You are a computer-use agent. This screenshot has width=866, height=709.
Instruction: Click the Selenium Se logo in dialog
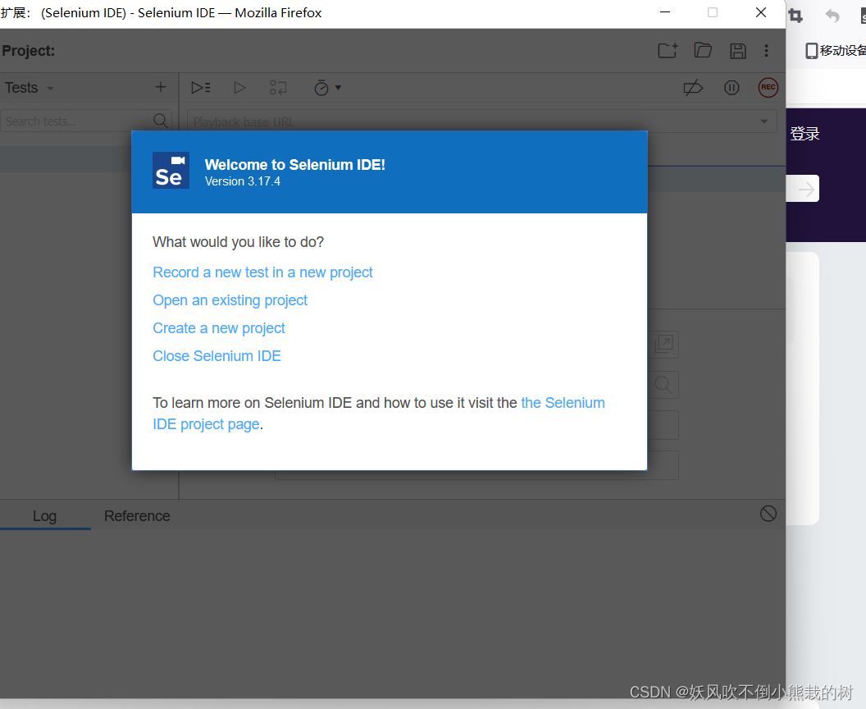coord(171,170)
